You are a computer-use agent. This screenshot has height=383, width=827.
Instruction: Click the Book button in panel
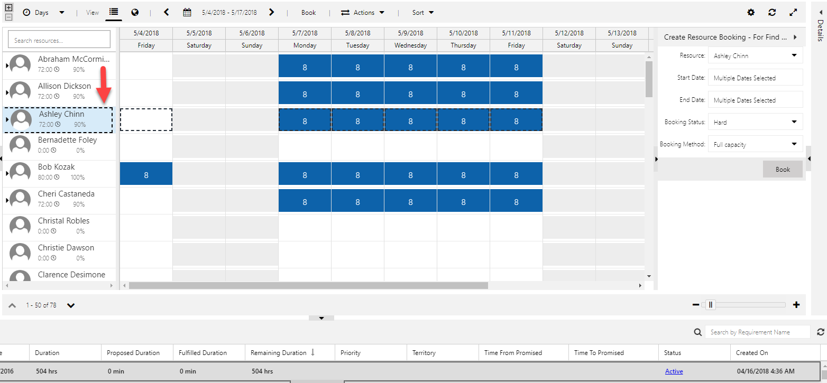point(783,170)
